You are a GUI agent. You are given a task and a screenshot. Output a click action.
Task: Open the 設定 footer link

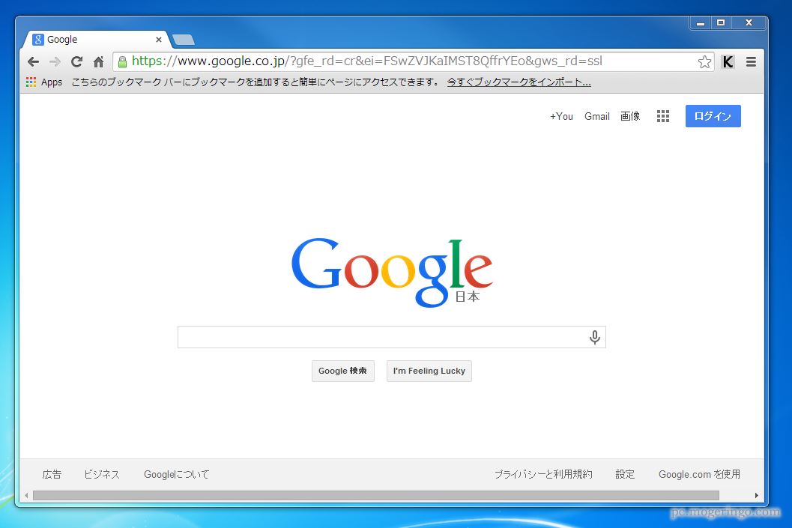click(x=625, y=474)
